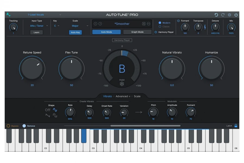Viewport: 244px width, 163px height.
Task: Click the Onset Rate knob
Action: pos(107,112)
